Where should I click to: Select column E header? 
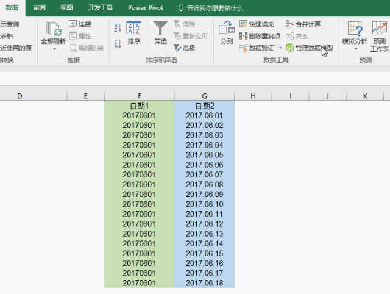coord(85,96)
